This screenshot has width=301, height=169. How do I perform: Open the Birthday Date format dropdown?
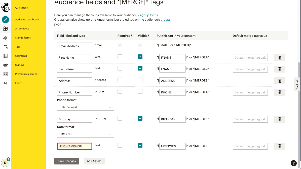pos(86,134)
